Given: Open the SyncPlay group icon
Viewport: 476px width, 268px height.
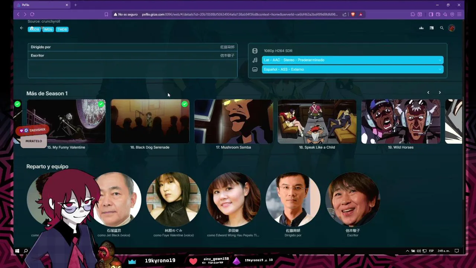Looking at the screenshot, I should tap(421, 28).
